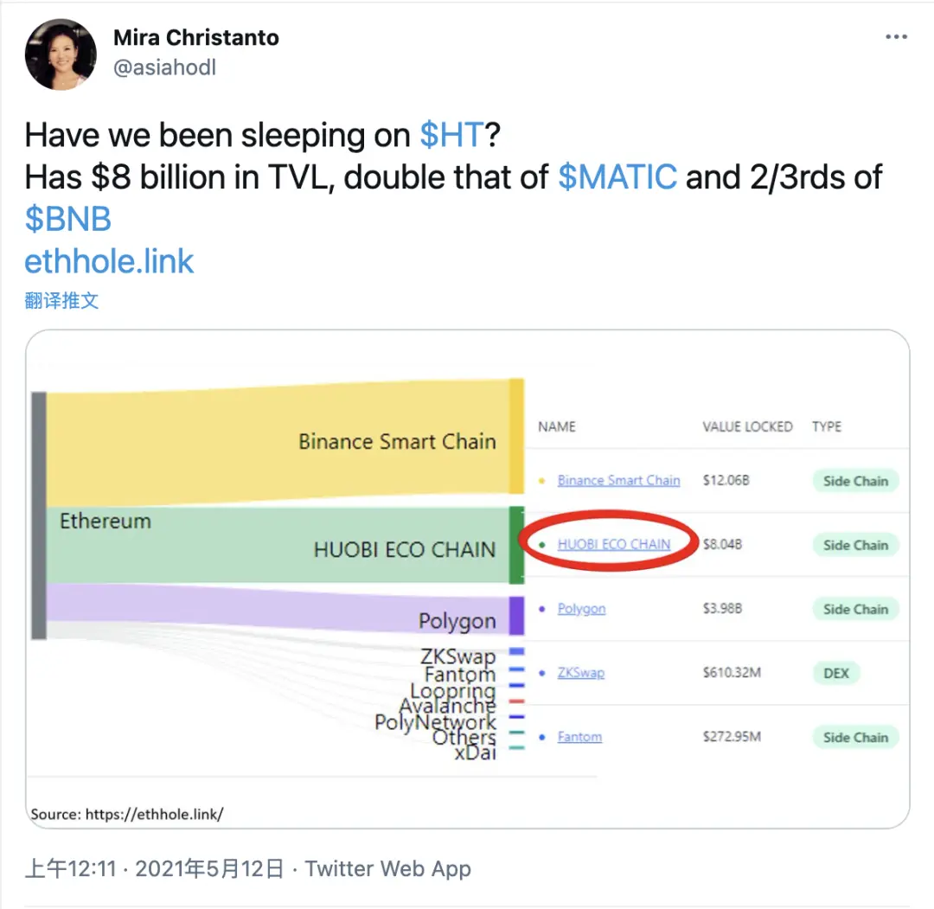Open the $HT cashtag link

click(x=451, y=135)
